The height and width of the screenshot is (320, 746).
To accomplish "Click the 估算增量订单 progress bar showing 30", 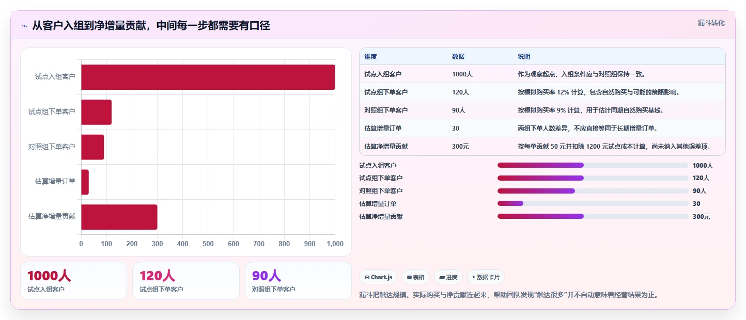I will (x=593, y=204).
